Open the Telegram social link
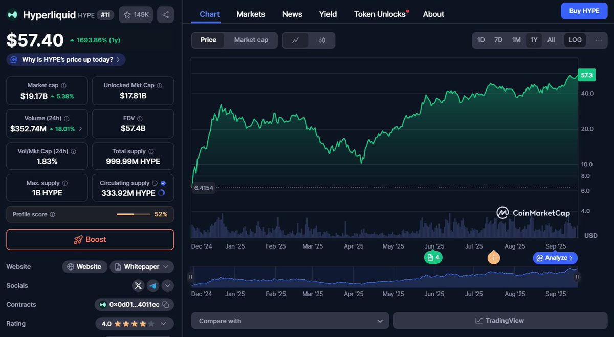This screenshot has width=614, height=337. point(153,286)
